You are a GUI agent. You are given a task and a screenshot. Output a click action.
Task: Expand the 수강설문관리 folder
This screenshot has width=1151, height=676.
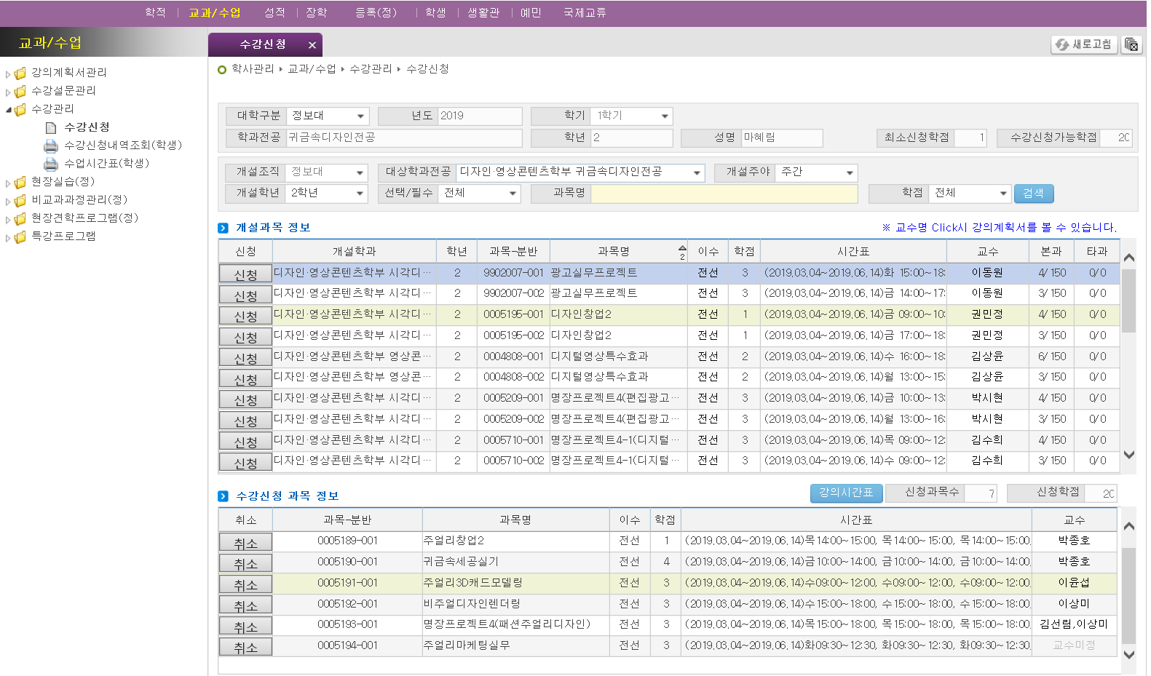[x=8, y=92]
